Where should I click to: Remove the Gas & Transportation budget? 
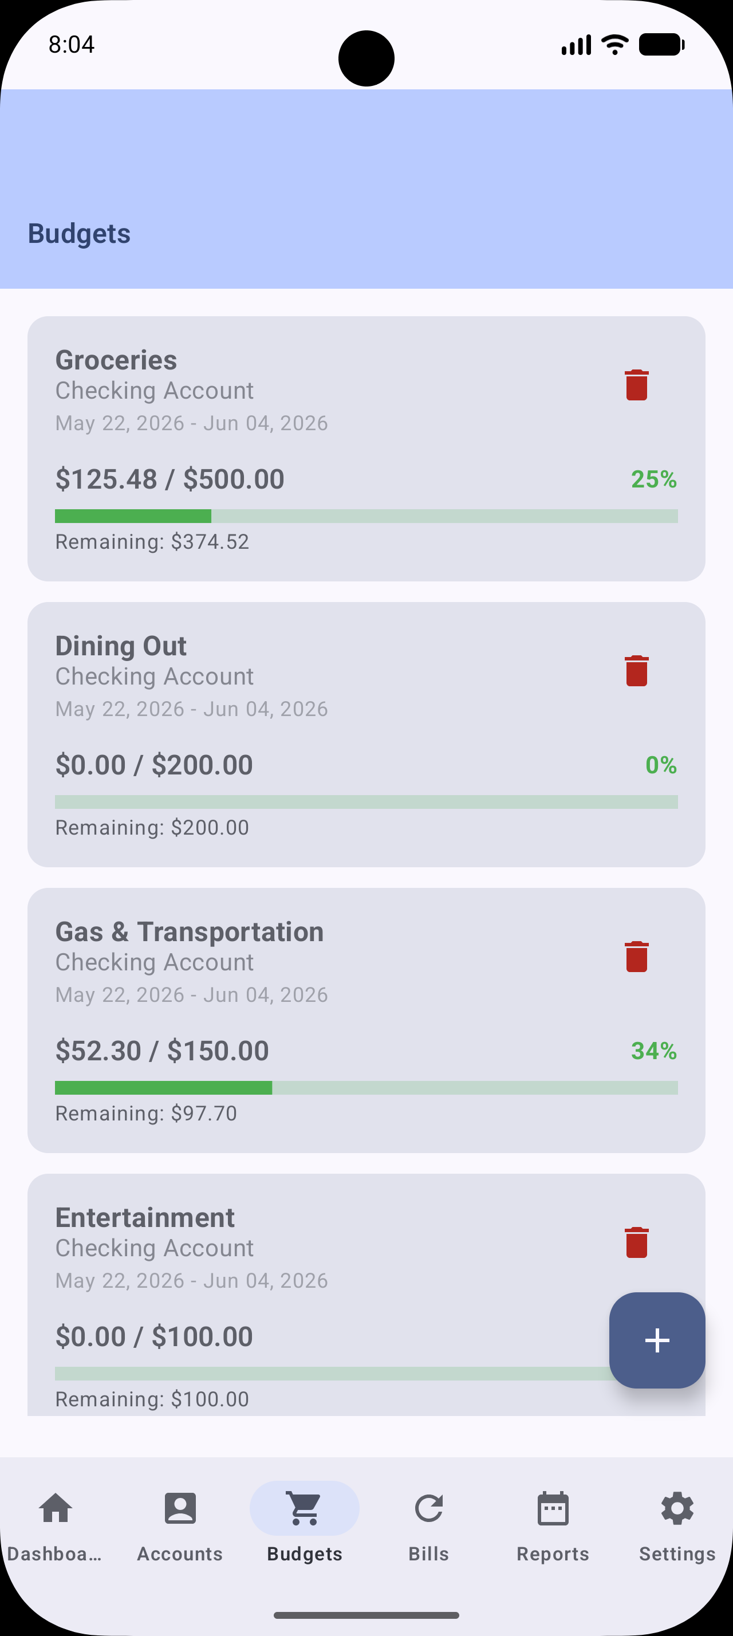coord(637,957)
